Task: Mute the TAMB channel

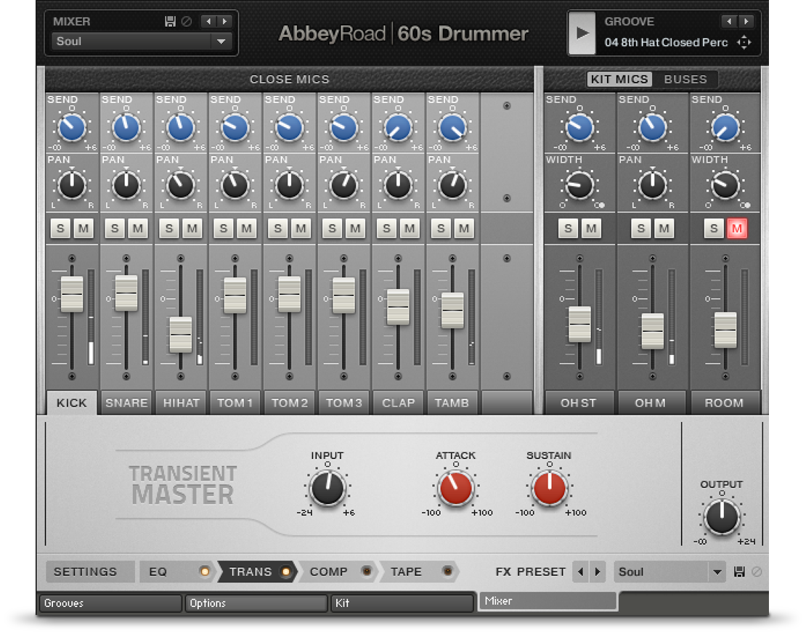Action: click(x=464, y=228)
